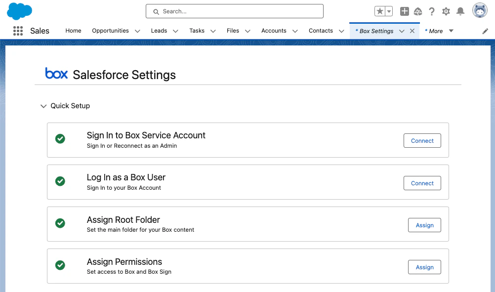Open the favorites list dropdown arrow

pyautogui.click(x=389, y=11)
